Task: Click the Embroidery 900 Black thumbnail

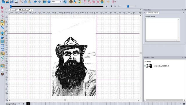Action: (x=151, y=66)
